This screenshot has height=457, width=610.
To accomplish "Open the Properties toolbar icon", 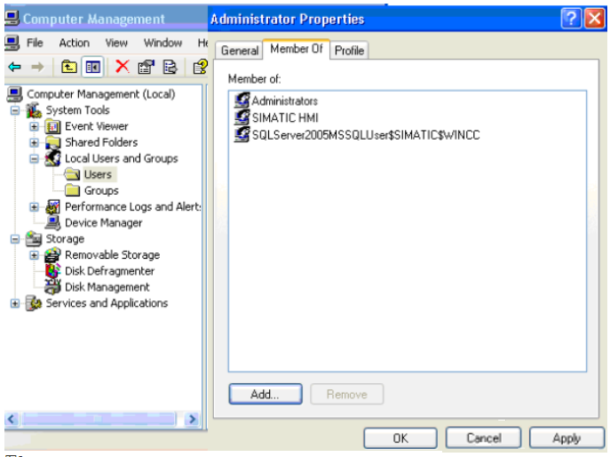I will (x=146, y=67).
